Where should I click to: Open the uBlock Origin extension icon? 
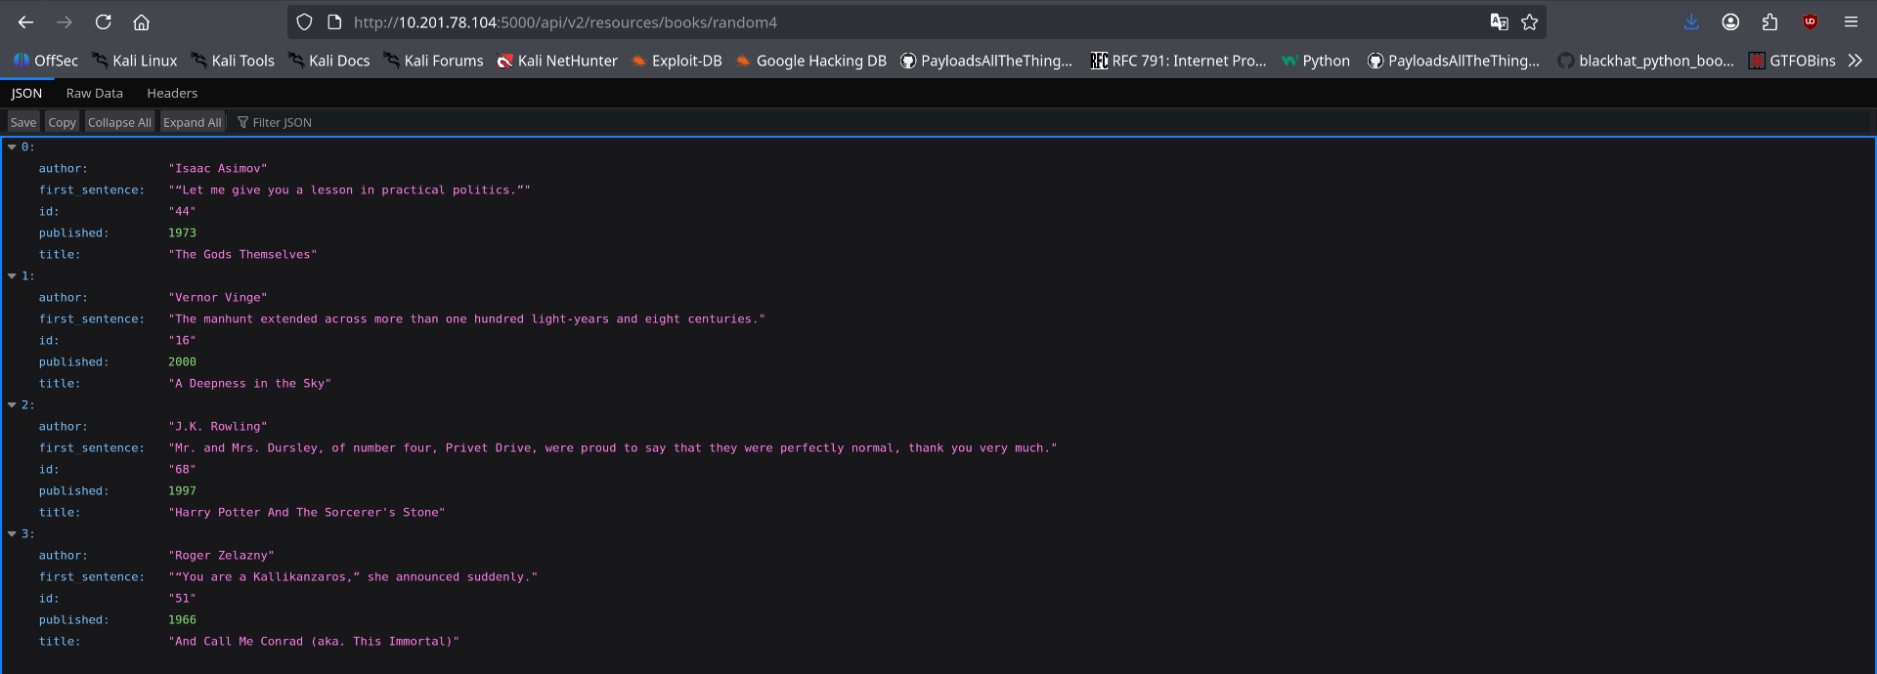1810,22
